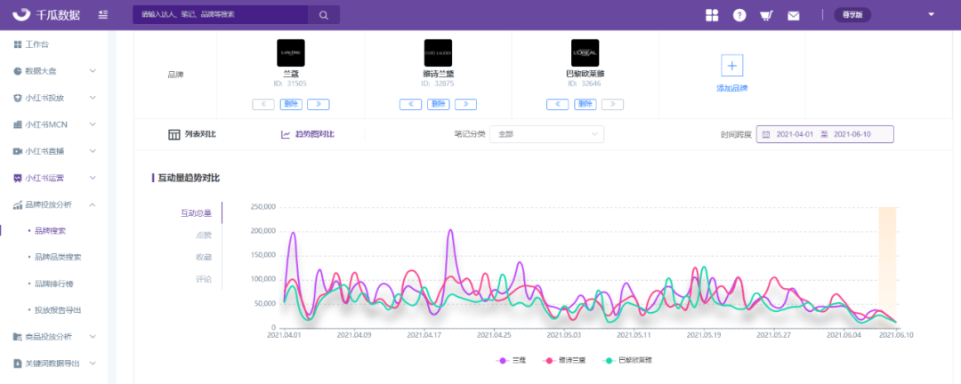Open the 笔记分类 dropdown
Viewport: 961px width, 384px height.
(546, 134)
